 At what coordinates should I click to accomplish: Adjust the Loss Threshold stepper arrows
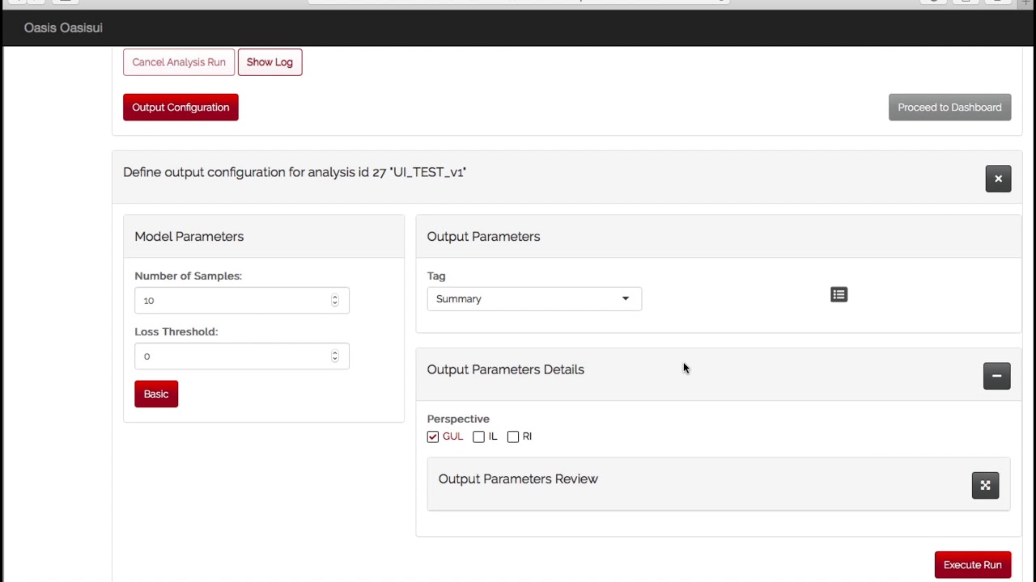pos(334,356)
